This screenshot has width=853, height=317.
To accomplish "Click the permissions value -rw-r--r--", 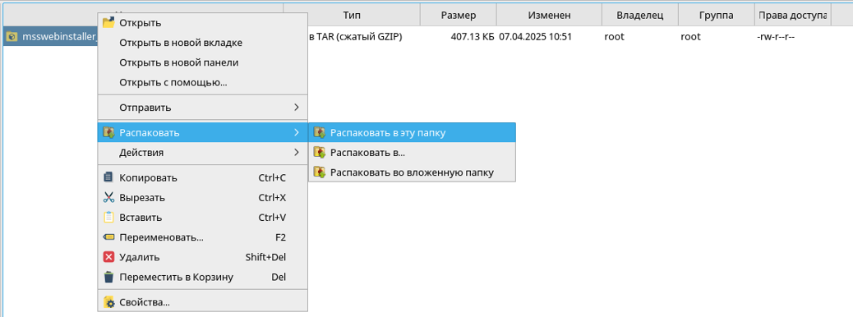I will [x=776, y=37].
